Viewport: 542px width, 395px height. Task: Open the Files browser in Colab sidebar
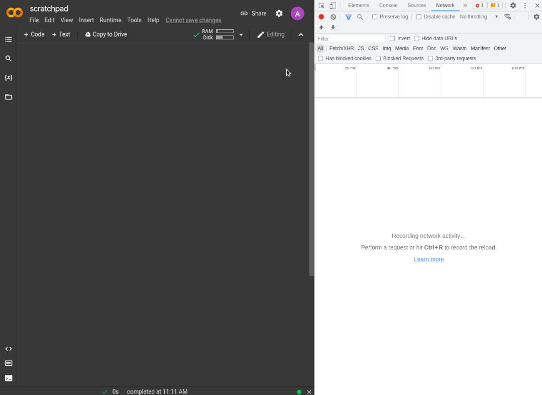(x=8, y=97)
